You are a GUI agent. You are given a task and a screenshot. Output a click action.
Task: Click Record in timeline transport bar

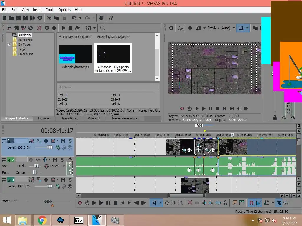click(80, 203)
